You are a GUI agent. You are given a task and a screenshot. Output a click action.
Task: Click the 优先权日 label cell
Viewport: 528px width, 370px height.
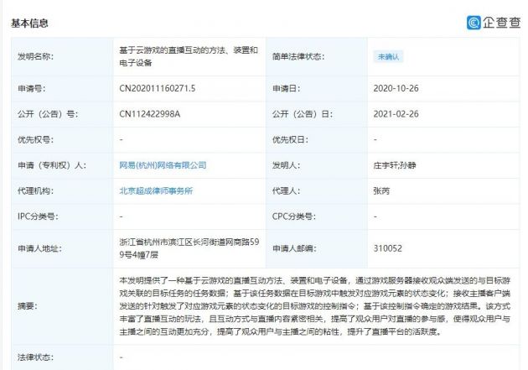[317, 140]
